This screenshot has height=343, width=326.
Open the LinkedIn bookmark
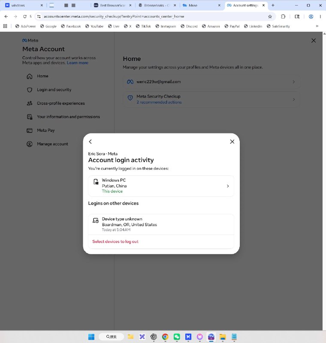coord(253,26)
